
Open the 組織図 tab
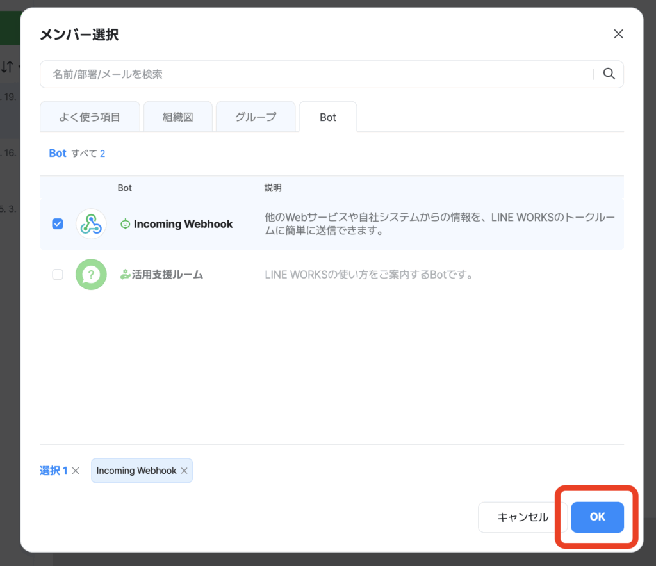tap(178, 117)
